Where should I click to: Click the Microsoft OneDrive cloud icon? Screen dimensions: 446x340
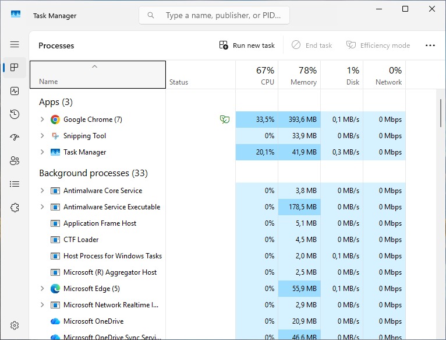tap(55, 321)
